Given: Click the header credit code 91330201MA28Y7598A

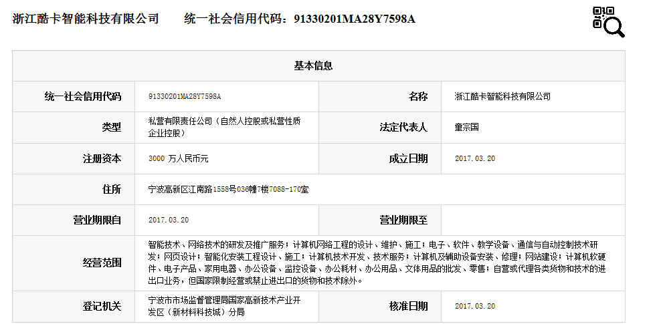Looking at the screenshot, I should (355, 19).
